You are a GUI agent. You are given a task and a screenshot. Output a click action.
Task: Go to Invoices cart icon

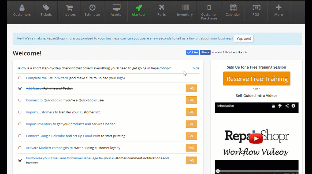[x=69, y=8]
